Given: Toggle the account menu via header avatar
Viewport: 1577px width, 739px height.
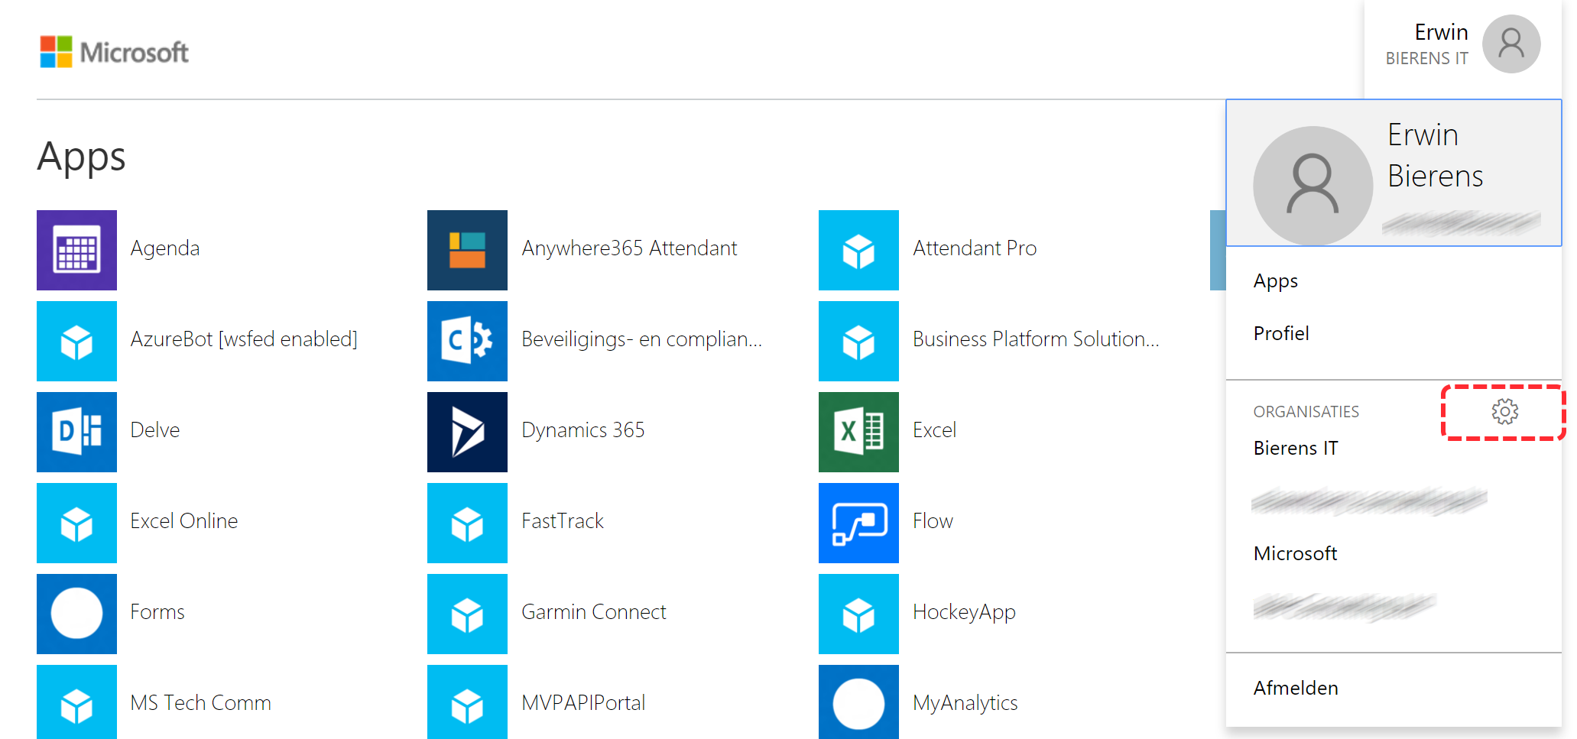Looking at the screenshot, I should pos(1511,44).
